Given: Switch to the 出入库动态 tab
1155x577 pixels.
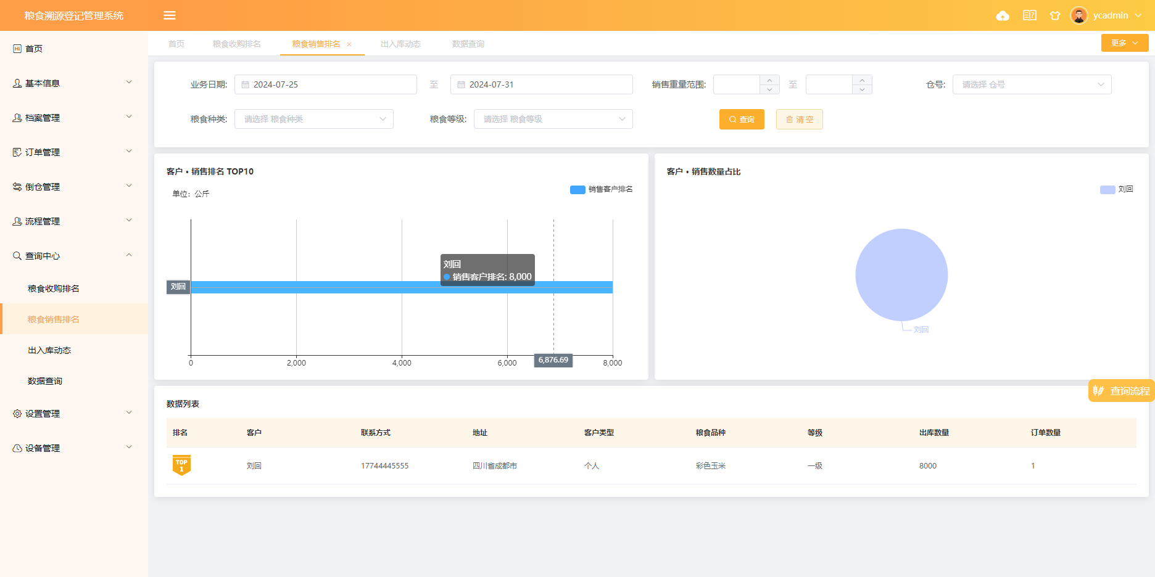Looking at the screenshot, I should click(x=400, y=44).
